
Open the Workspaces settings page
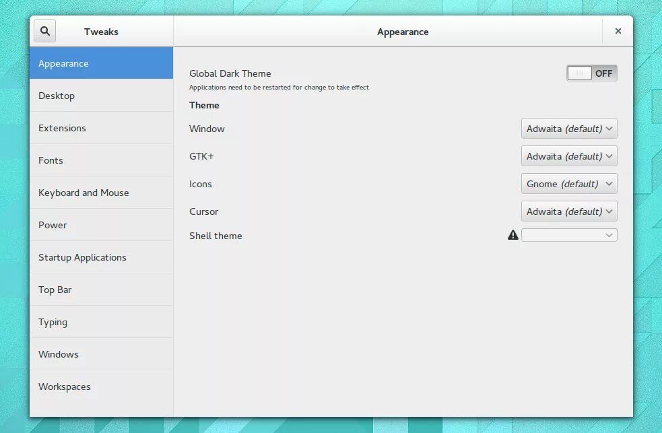pyautogui.click(x=65, y=386)
